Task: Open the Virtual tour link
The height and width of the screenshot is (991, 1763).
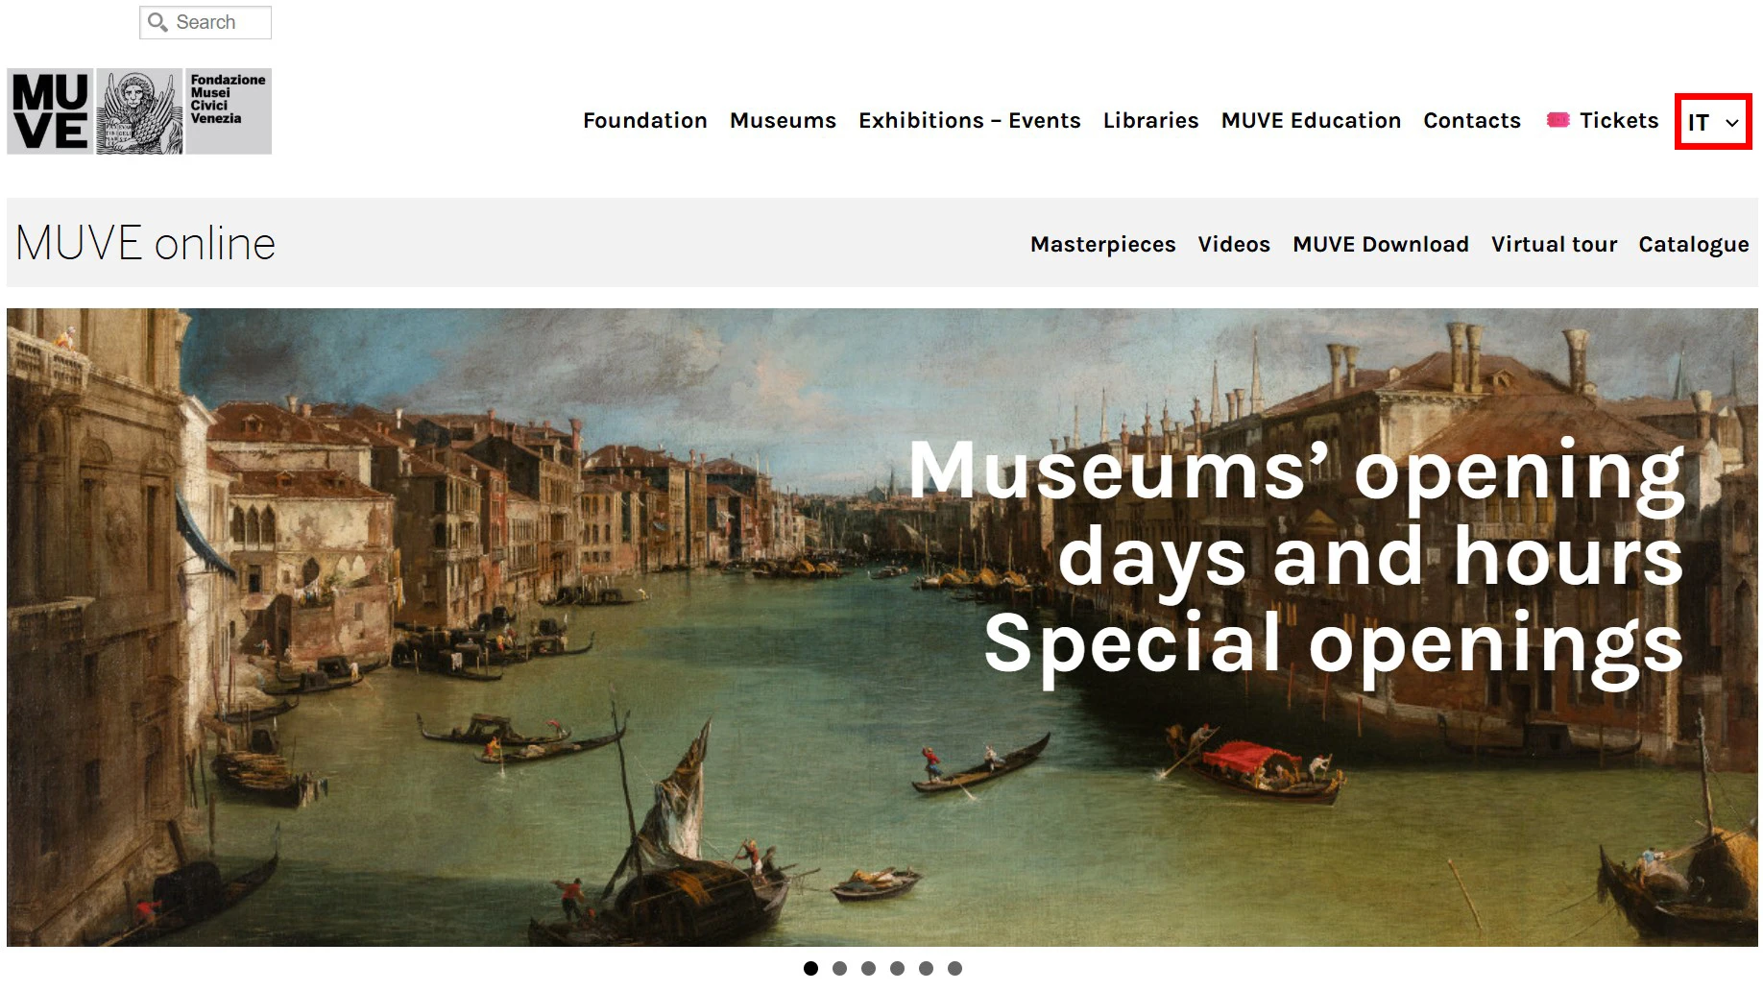Action: (1554, 244)
